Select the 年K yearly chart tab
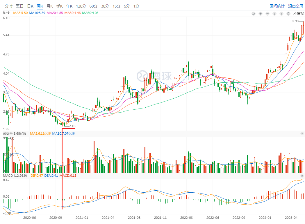Viewport: 305px width, 224px height. [69, 6]
